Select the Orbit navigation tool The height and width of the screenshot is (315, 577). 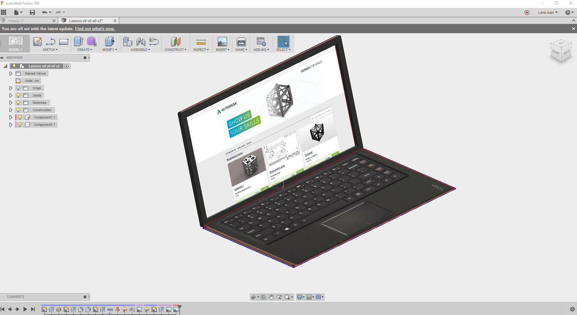pyautogui.click(x=253, y=297)
